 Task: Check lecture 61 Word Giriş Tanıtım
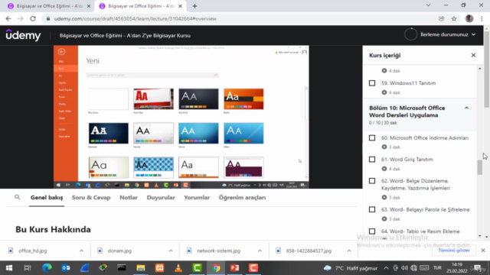[372, 160]
